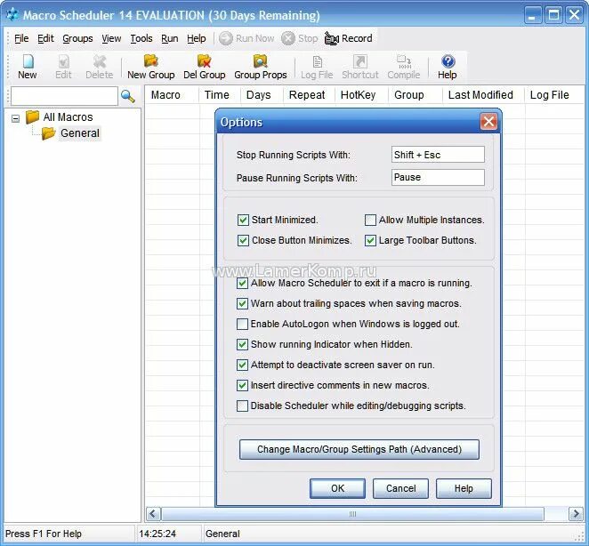
Task: Click the scrollbar right arrow
Action: [576, 514]
